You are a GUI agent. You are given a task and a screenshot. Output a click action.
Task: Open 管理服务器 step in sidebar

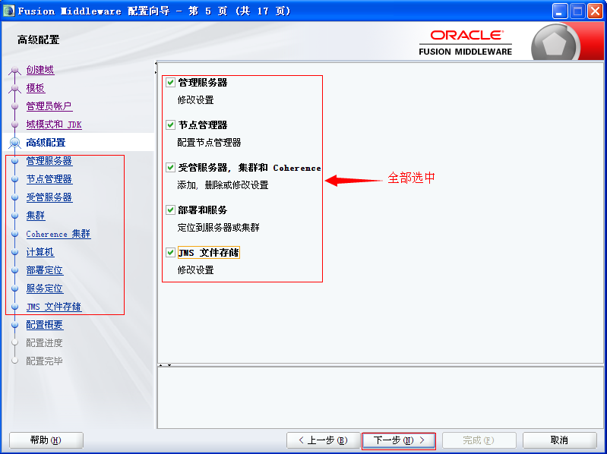(x=49, y=161)
